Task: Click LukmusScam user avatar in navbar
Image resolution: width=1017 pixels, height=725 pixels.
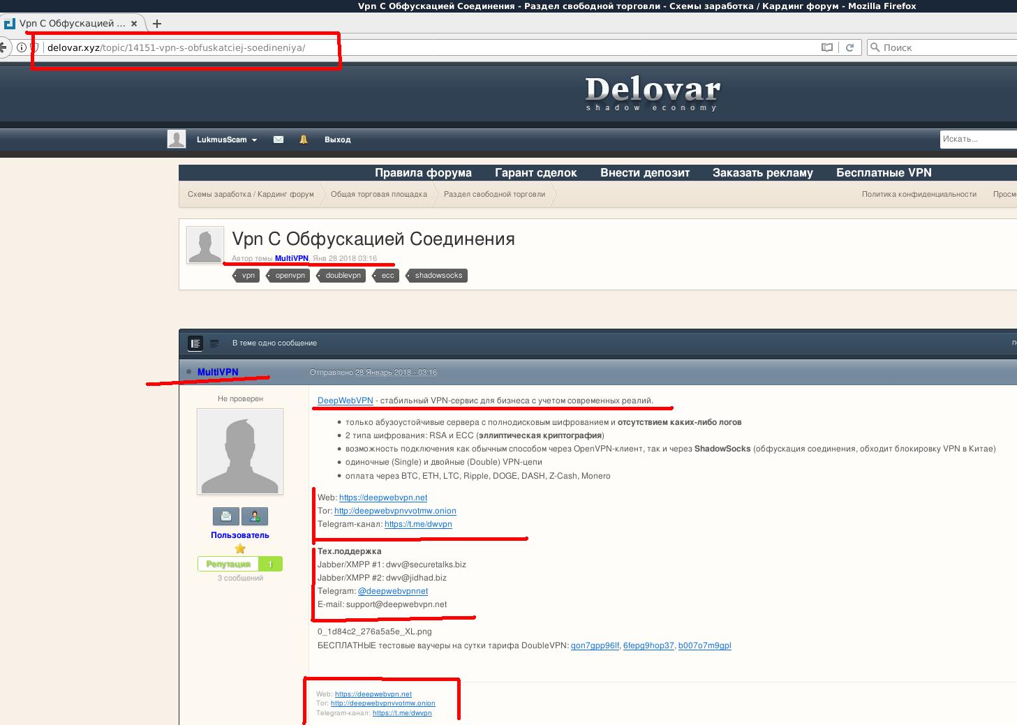Action: [x=177, y=139]
